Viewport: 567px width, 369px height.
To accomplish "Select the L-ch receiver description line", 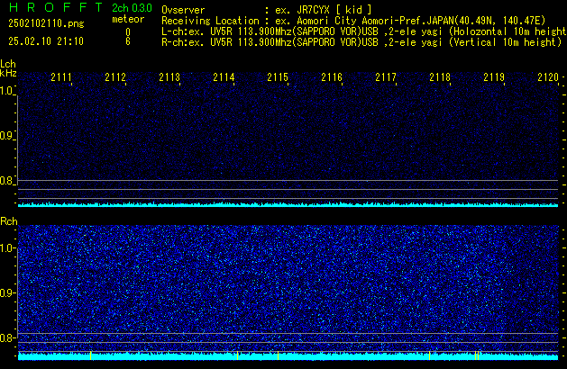I will click(364, 31).
